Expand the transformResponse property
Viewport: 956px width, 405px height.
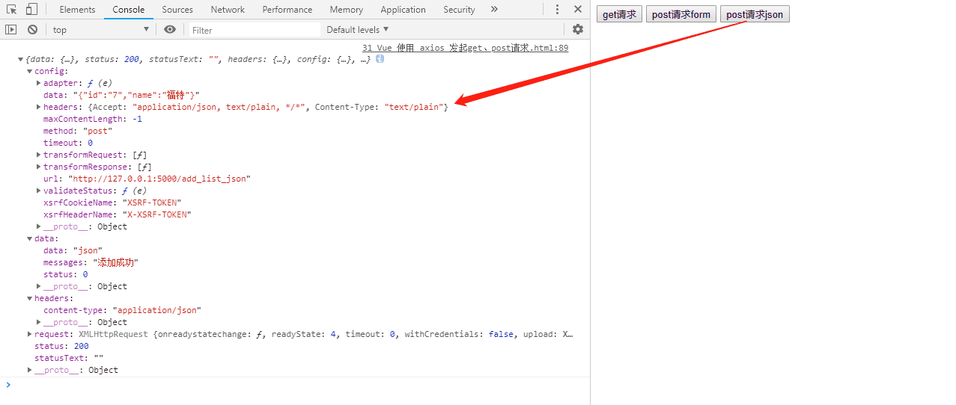click(x=39, y=167)
